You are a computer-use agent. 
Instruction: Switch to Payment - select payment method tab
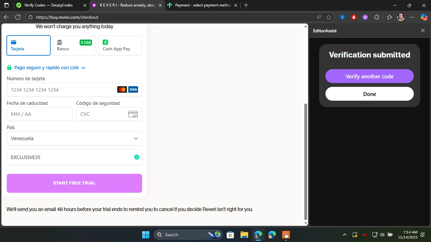203,5
